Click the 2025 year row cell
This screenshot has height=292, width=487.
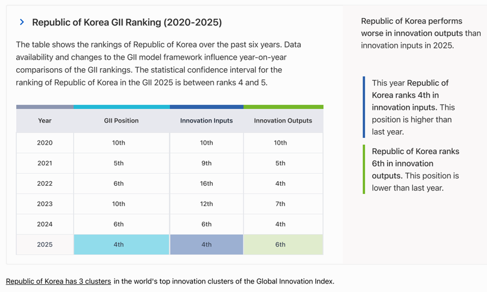pyautogui.click(x=45, y=245)
